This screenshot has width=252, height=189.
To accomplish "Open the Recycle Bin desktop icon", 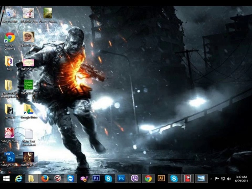I will pyautogui.click(x=10, y=15).
